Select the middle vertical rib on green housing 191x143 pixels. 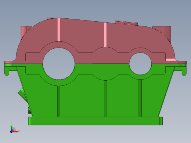point(105,98)
